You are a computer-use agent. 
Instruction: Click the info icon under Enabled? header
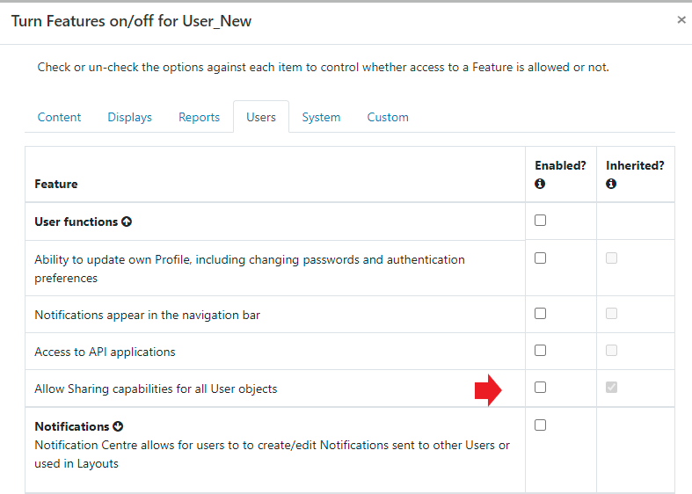(540, 184)
